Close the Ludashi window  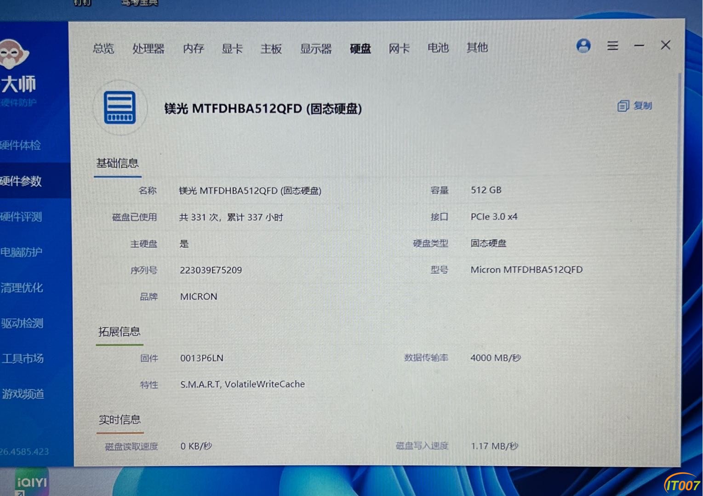pos(665,45)
